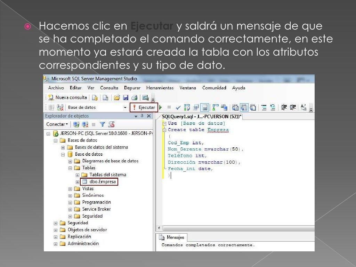Expand Bases de datos del sistema

63,148
